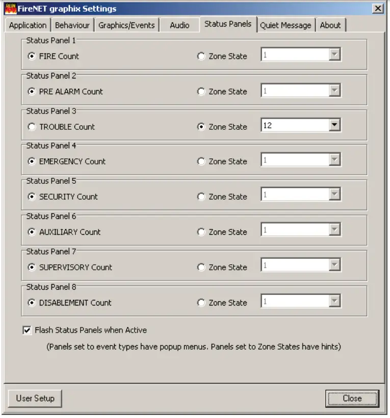The image size is (390, 418).
Task: Toggle Flash Status Panels when Active checkbox
Action: [x=27, y=330]
